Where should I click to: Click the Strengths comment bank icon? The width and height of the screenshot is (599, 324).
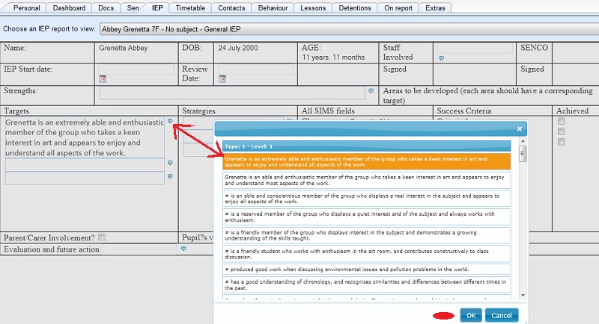coord(371,91)
